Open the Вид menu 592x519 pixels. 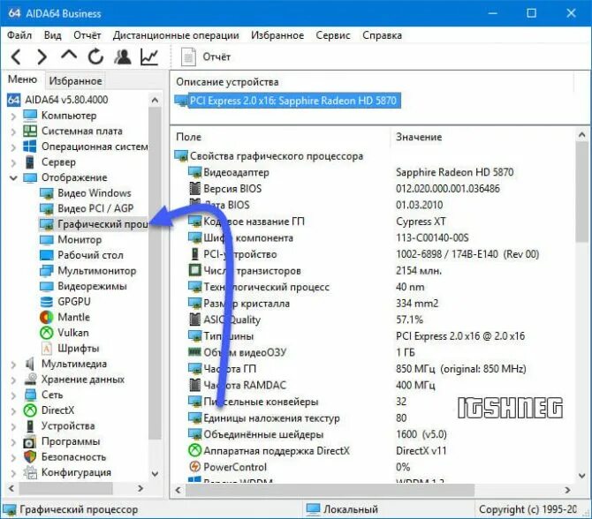coord(52,35)
